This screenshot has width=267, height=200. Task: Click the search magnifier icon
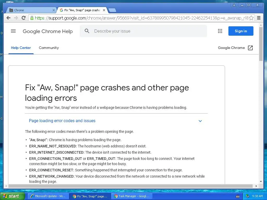coord(87,31)
